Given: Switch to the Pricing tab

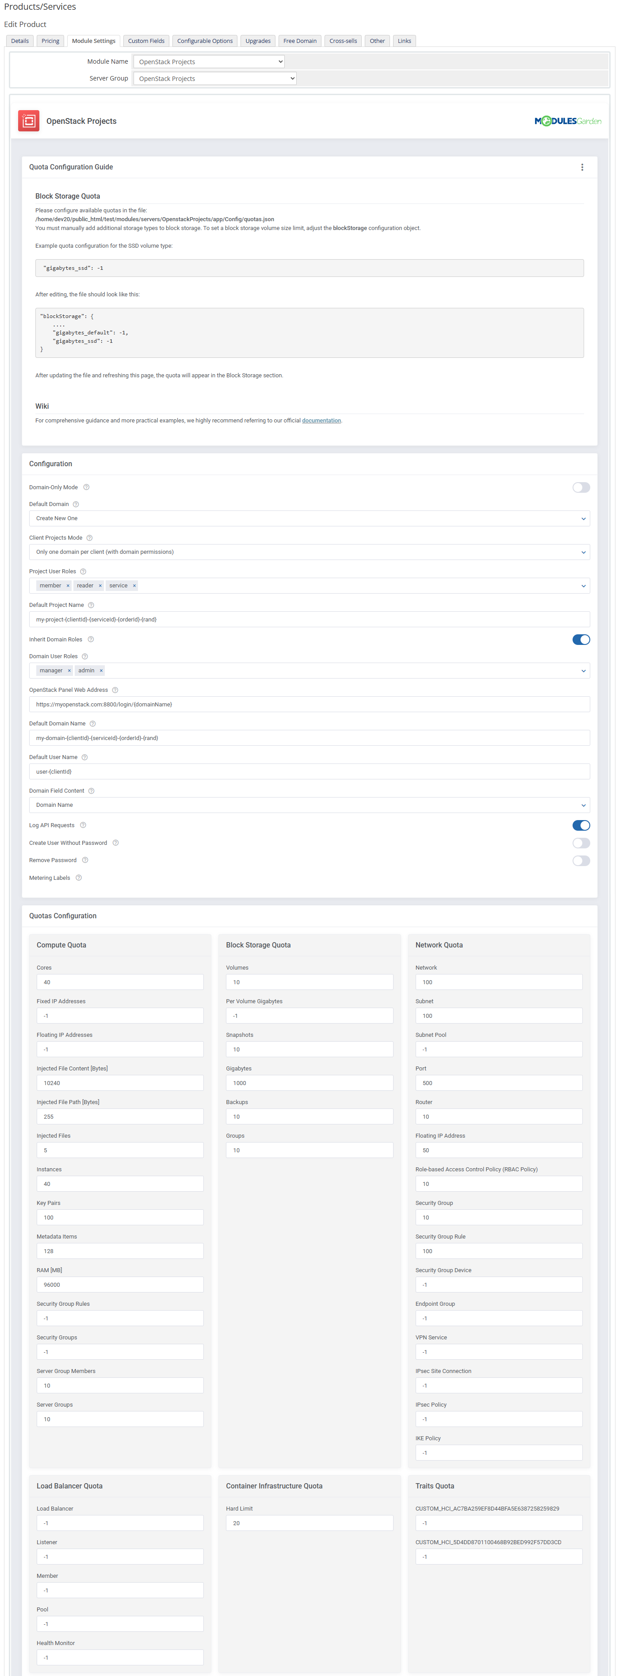Looking at the screenshot, I should pos(50,41).
